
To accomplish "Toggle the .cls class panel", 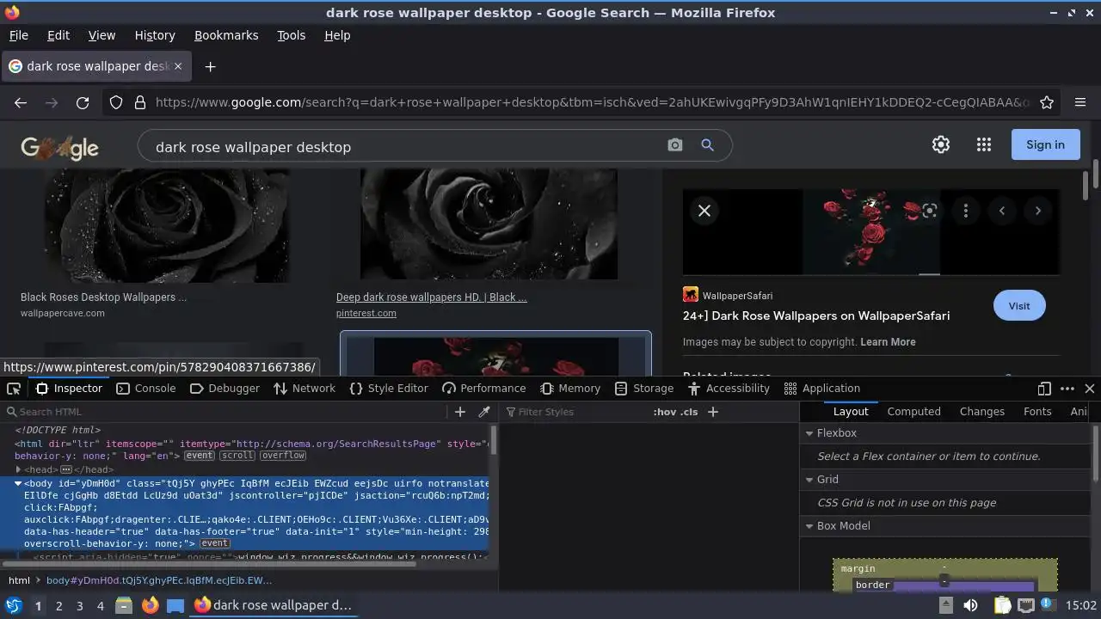I will click(x=689, y=412).
